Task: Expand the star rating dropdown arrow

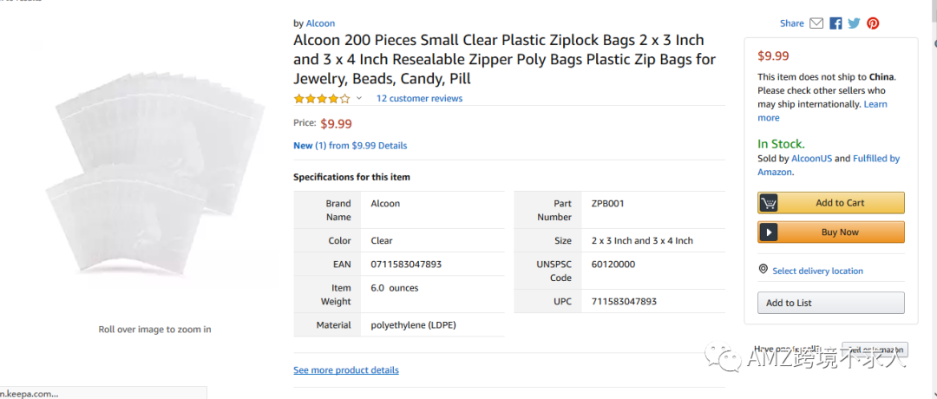Action: [x=359, y=99]
